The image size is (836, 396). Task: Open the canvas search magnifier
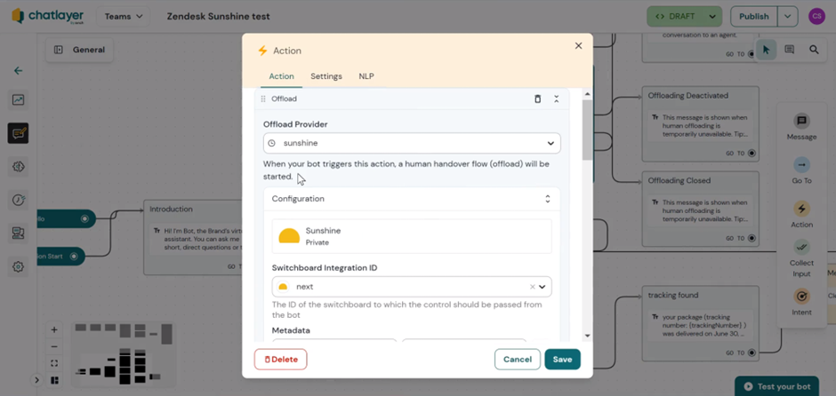(x=814, y=50)
